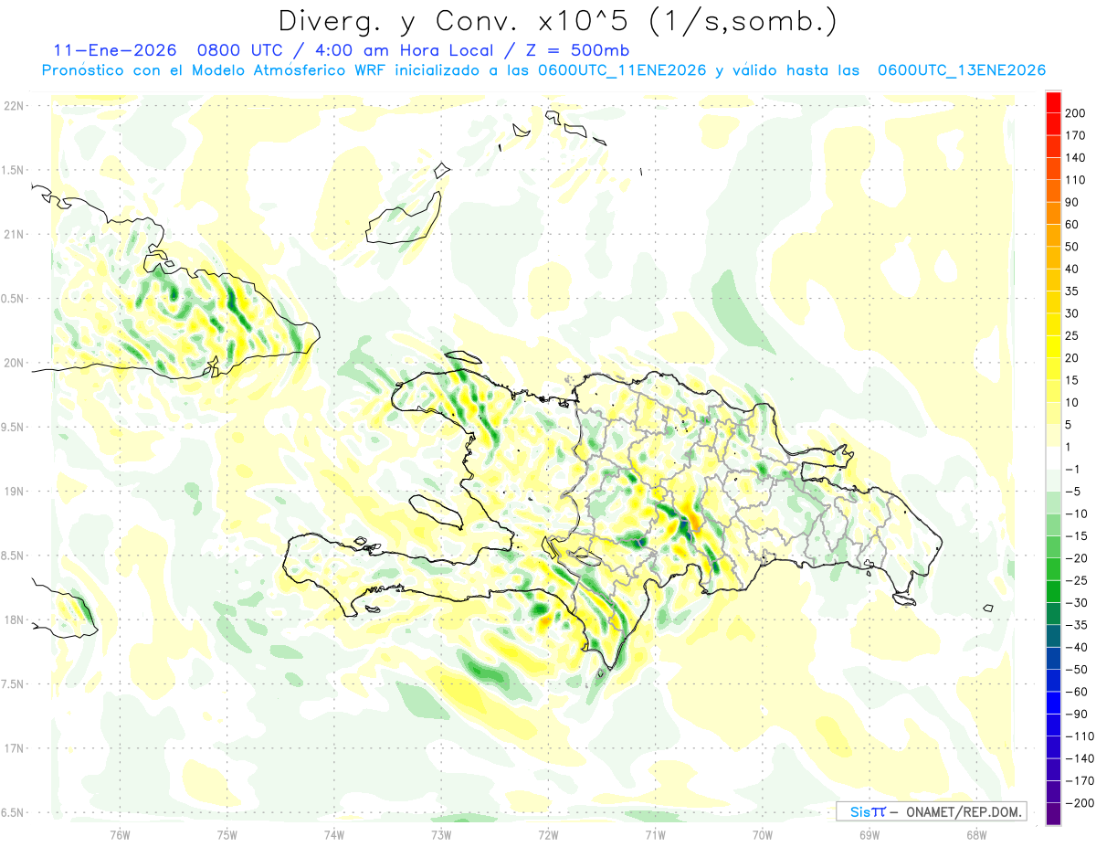This screenshot has height=847, width=1096.
Task: Click the 18N latitude label
Action: tap(13, 619)
